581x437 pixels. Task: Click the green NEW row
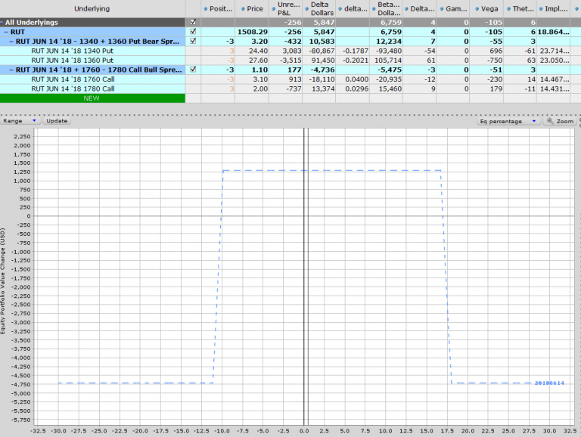click(x=92, y=98)
